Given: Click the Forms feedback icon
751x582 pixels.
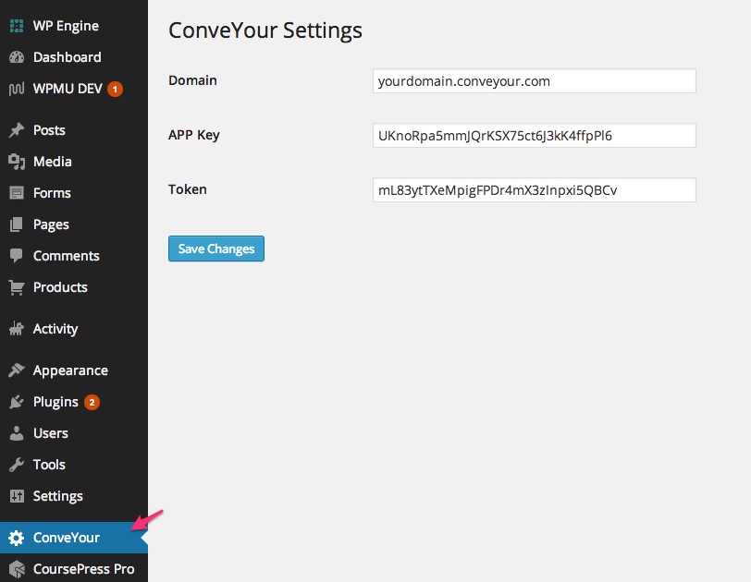Looking at the screenshot, I should coord(18,193).
